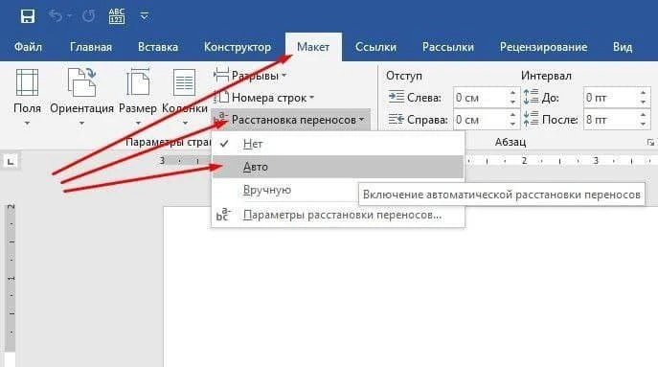Click the Ориентация page orientation icon
This screenshot has height=367, width=658.
click(x=81, y=82)
